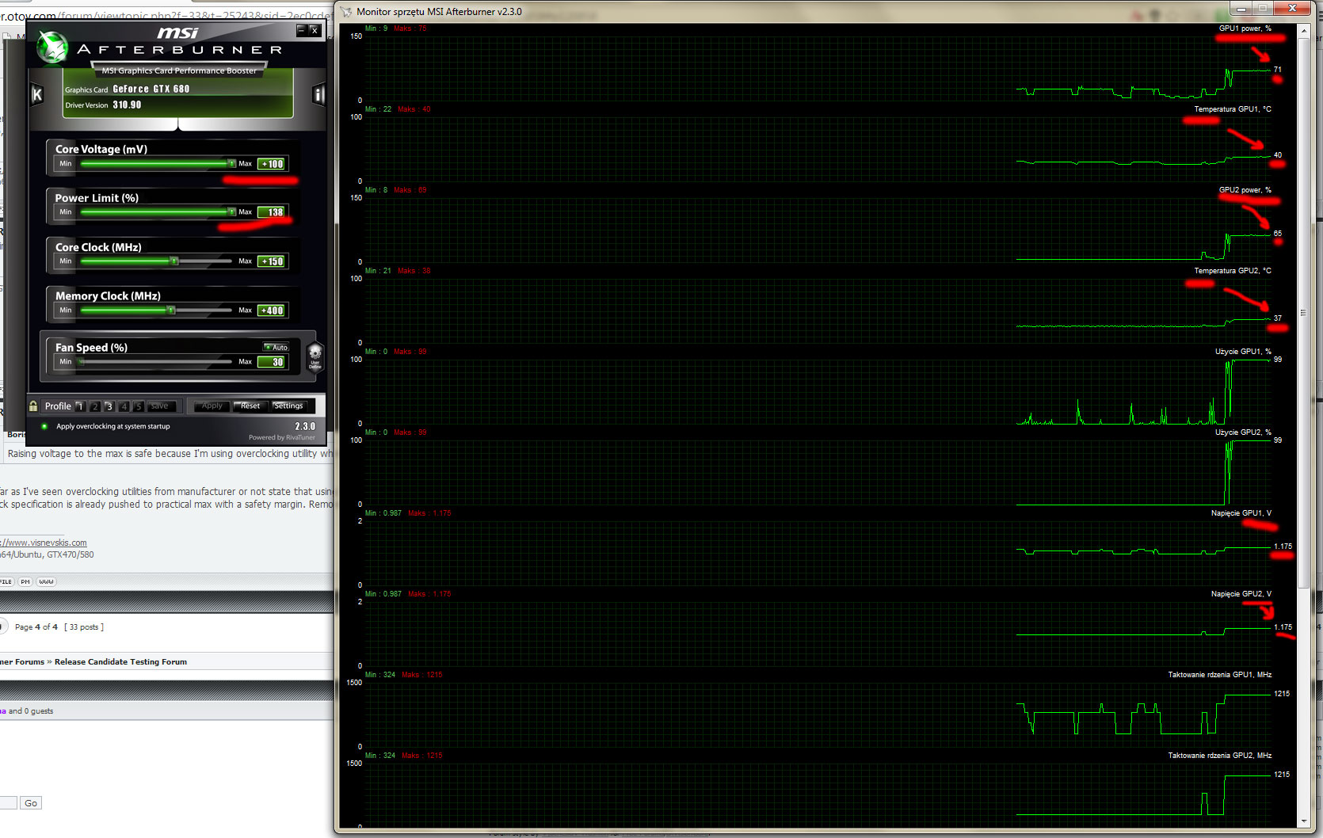Screen dimensions: 1323x838
Task: Click the Temperatura GPU1 graph label
Action: pyautogui.click(x=1233, y=109)
